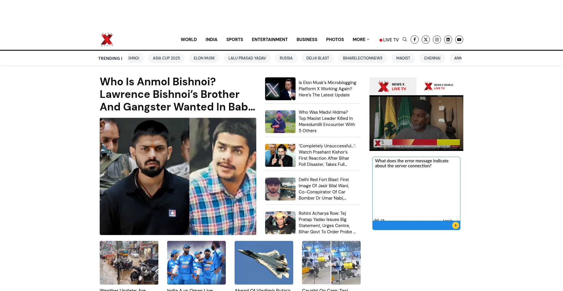Open the Anmol Bishnoi headline article
Screen dimensions: 563x291
tap(177, 94)
